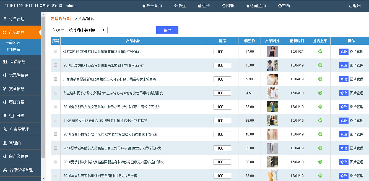The image size is (369, 181).
Task: Click the 搜索 search button
Action: [x=167, y=30]
